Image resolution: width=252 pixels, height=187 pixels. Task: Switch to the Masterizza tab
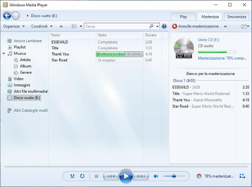click(210, 17)
